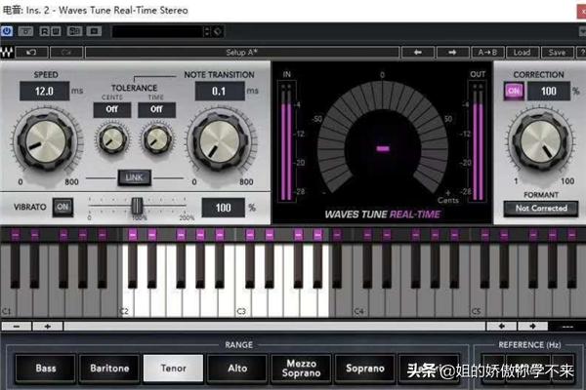Toggle the Vibrato ON switch
Viewport: 586px width, 390px height.
point(63,207)
